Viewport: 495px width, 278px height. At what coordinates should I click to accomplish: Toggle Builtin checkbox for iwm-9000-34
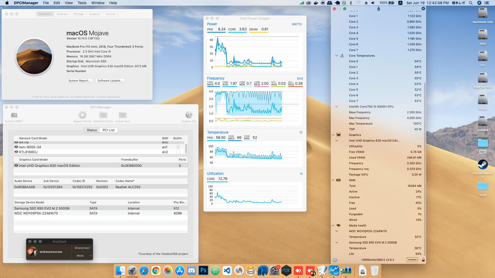178,147
